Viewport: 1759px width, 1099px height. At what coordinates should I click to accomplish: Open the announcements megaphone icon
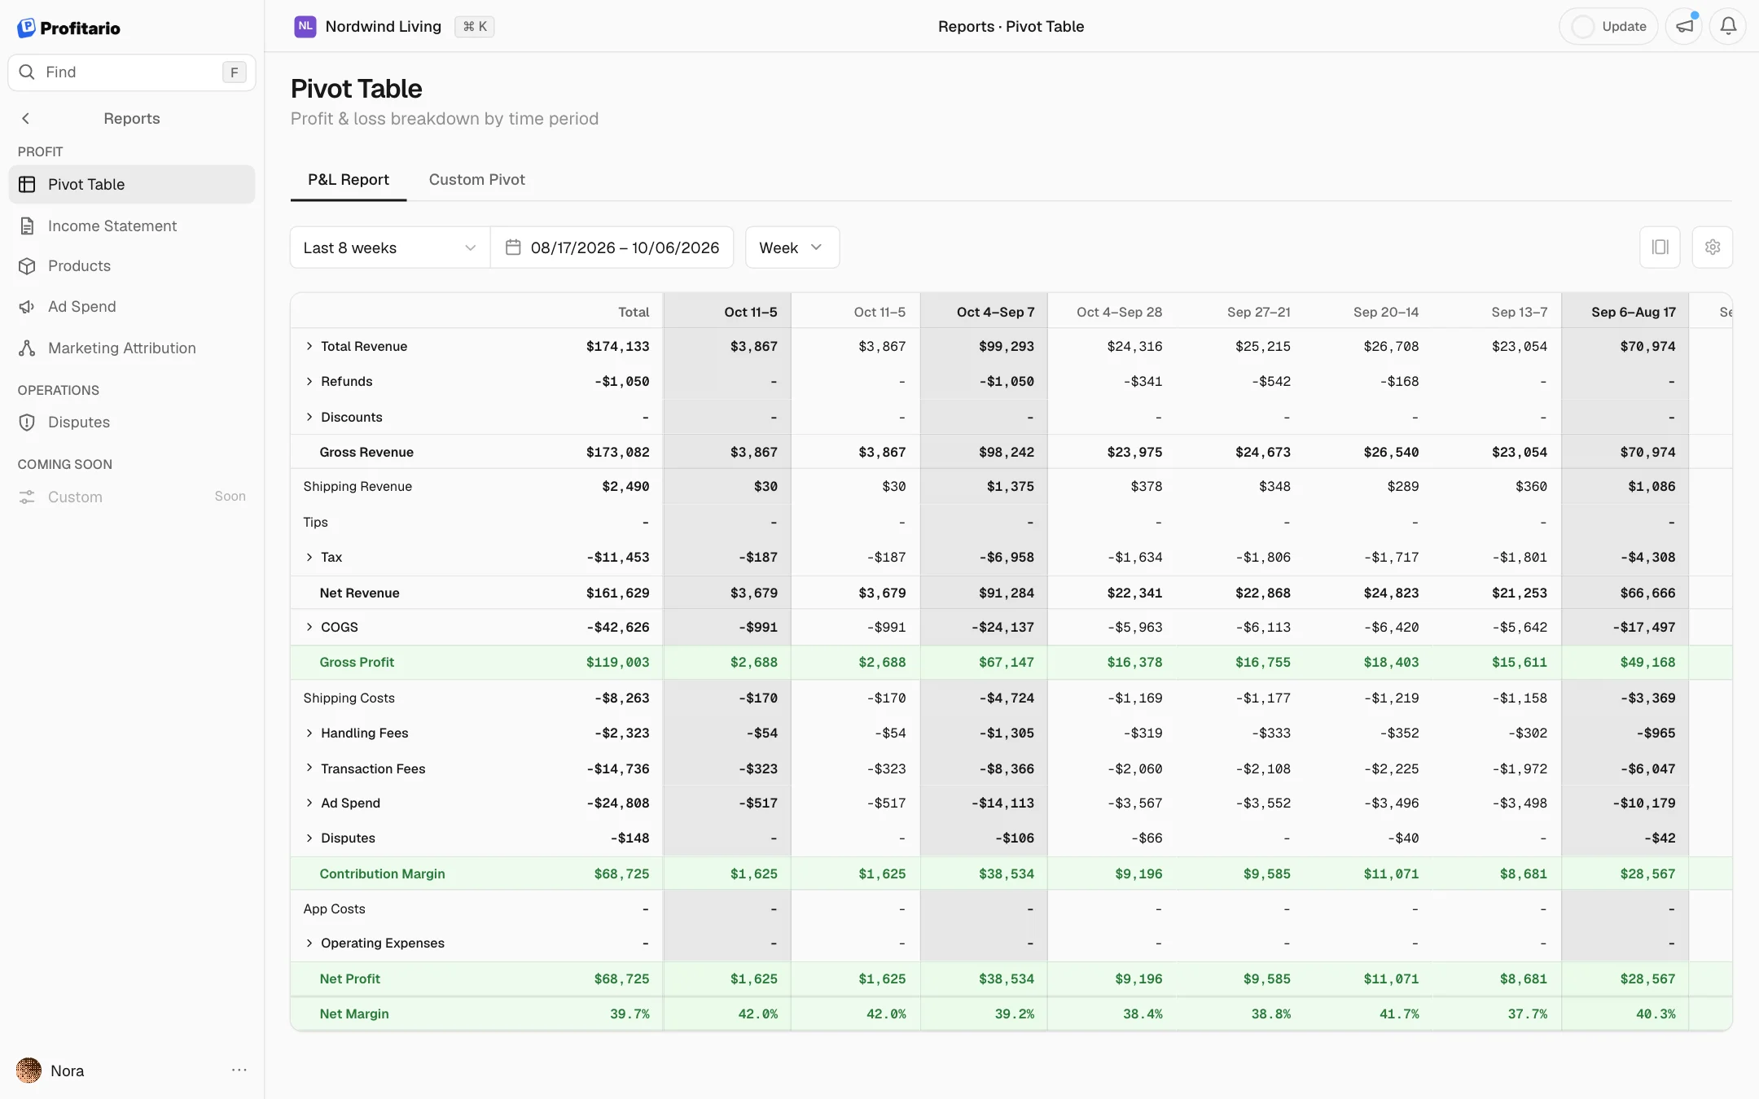(x=1684, y=27)
